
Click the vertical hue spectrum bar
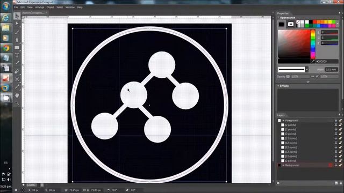[313, 44]
